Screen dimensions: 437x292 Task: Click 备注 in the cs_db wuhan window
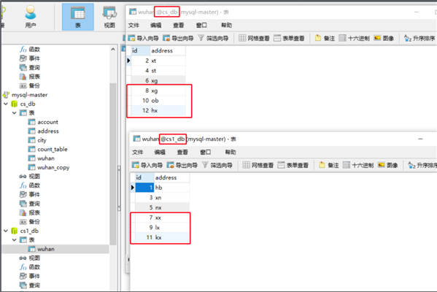[x=325, y=38]
